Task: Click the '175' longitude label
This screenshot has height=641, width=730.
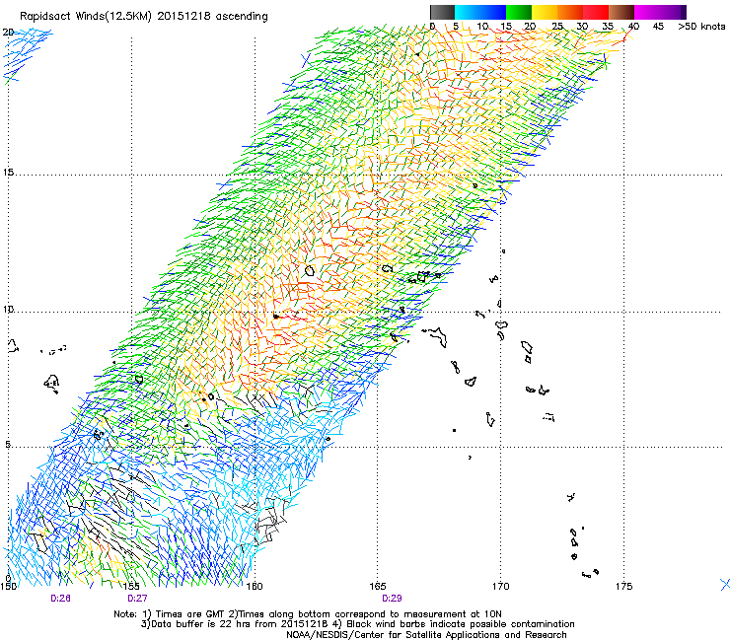Action: (623, 586)
